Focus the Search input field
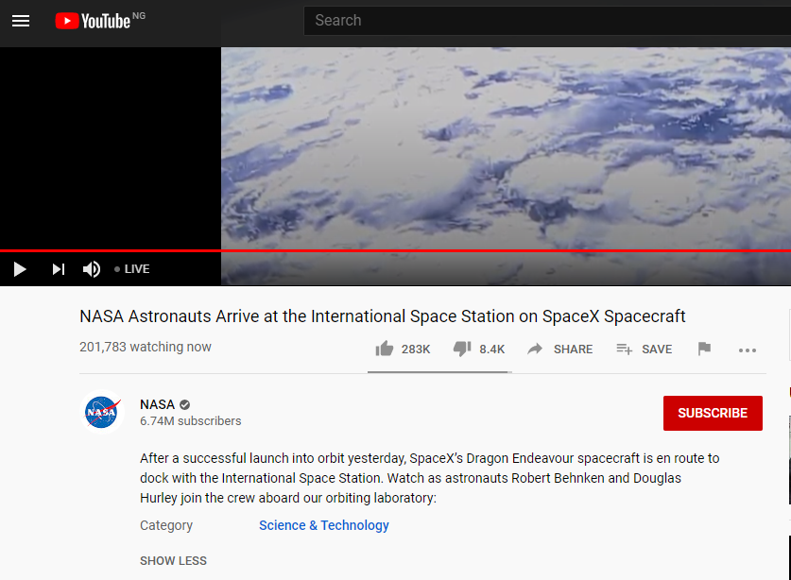The height and width of the screenshot is (580, 791). click(x=547, y=21)
